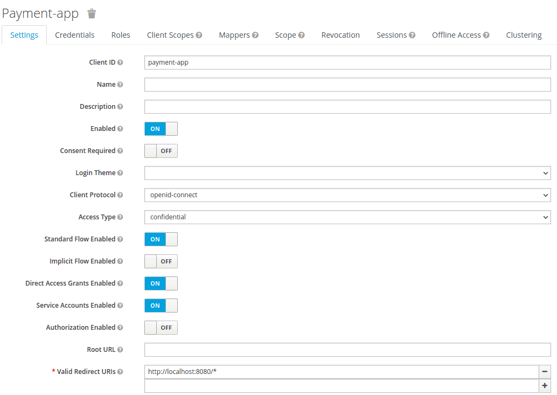Image resolution: width=557 pixels, height=395 pixels.
Task: Click the help icon beside Consent Required
Action: [120, 151]
